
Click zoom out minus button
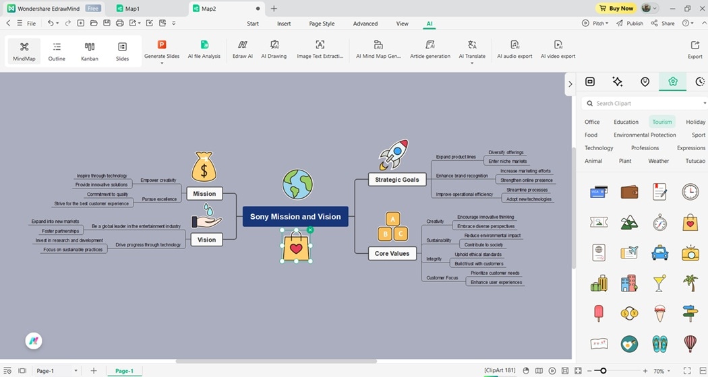(x=589, y=371)
